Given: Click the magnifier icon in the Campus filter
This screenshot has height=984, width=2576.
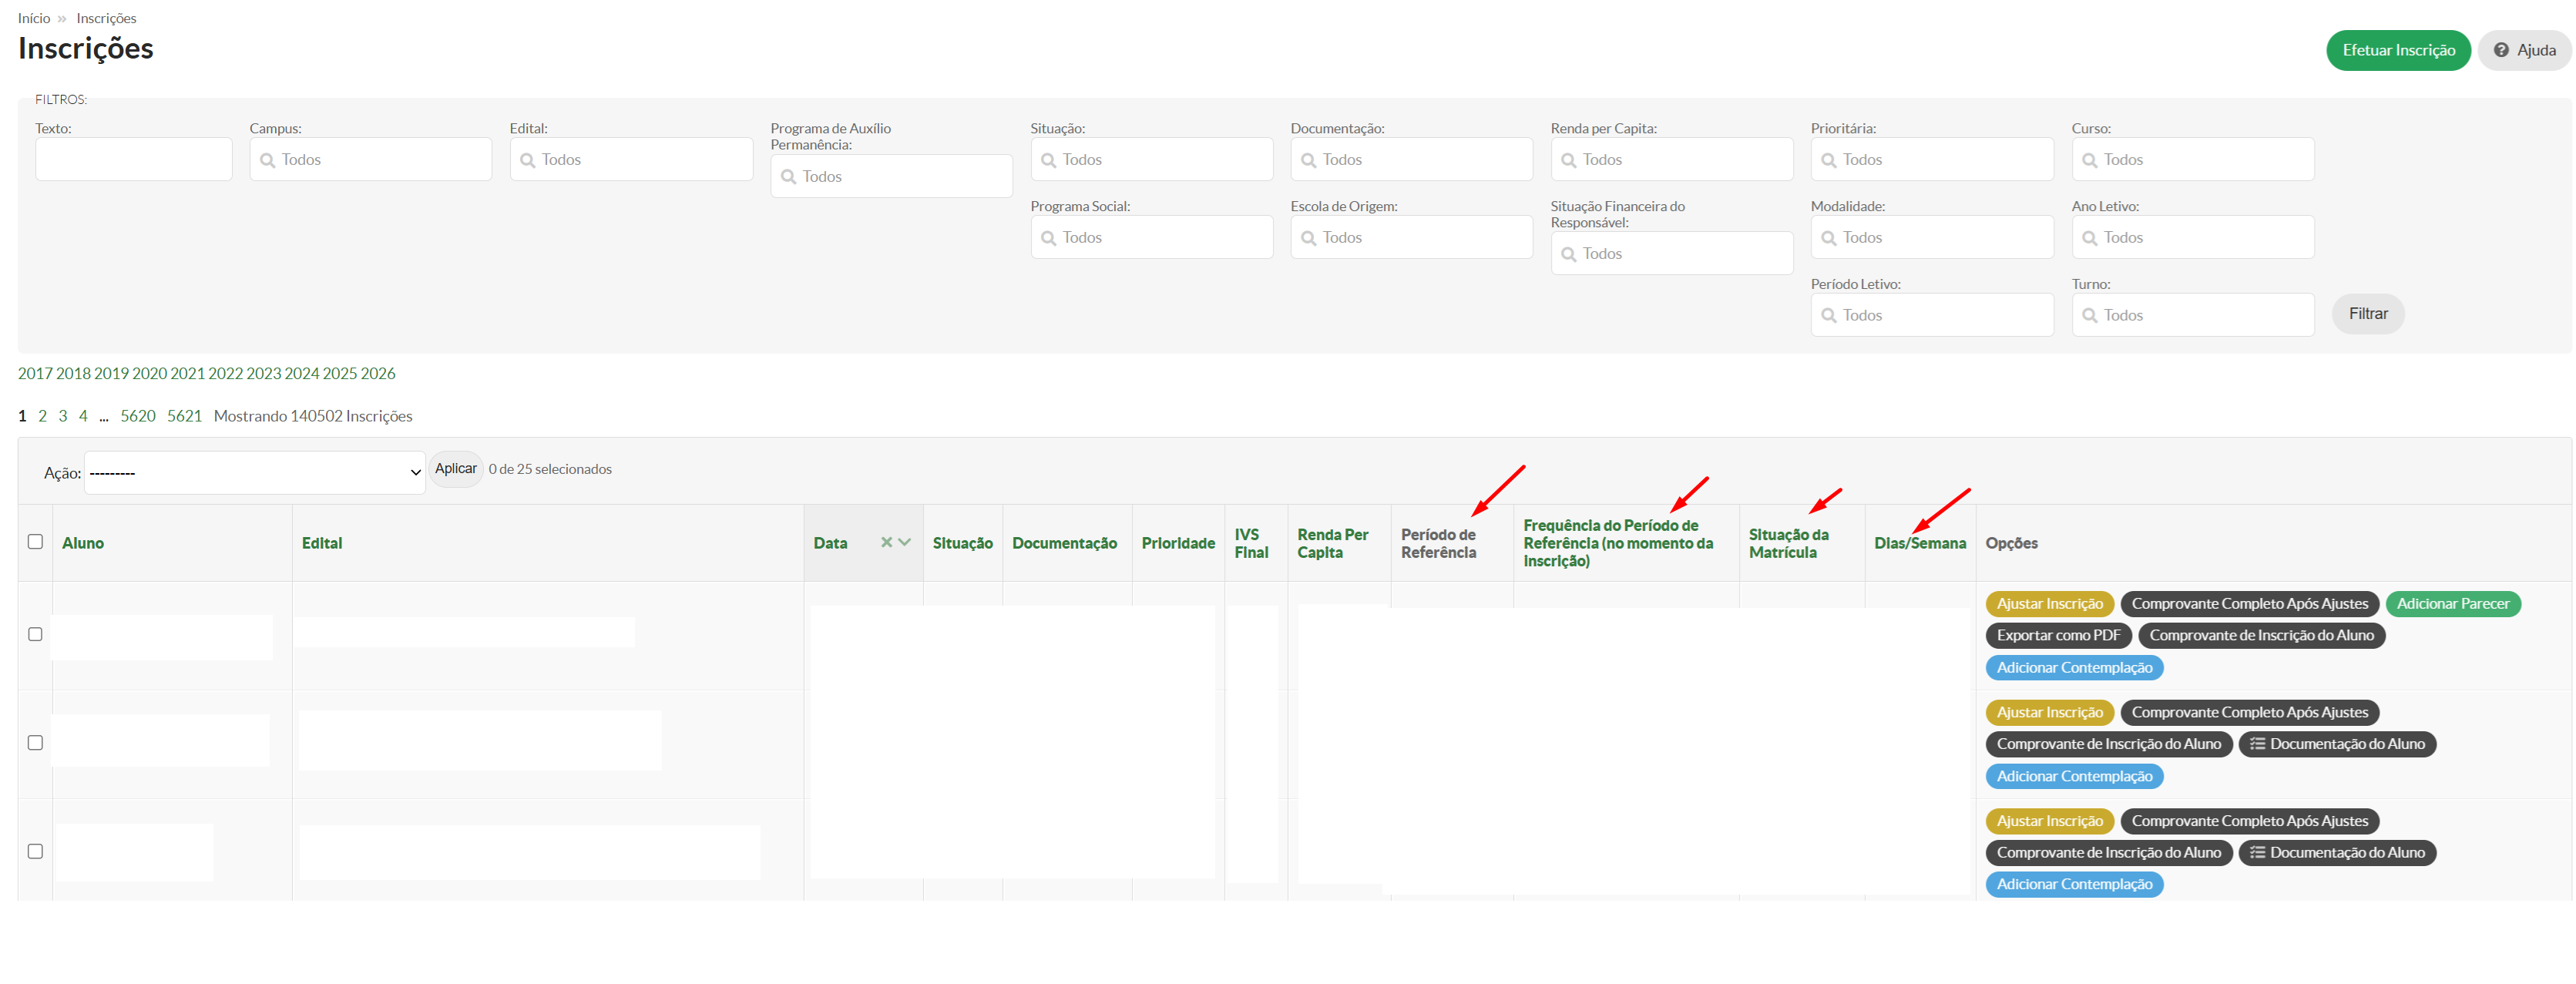Looking at the screenshot, I should coord(267,160).
